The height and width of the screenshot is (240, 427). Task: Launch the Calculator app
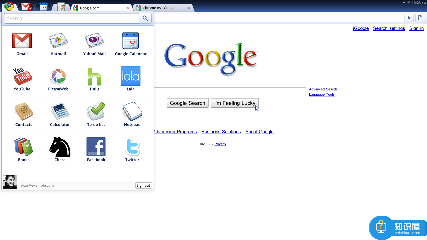tap(60, 112)
